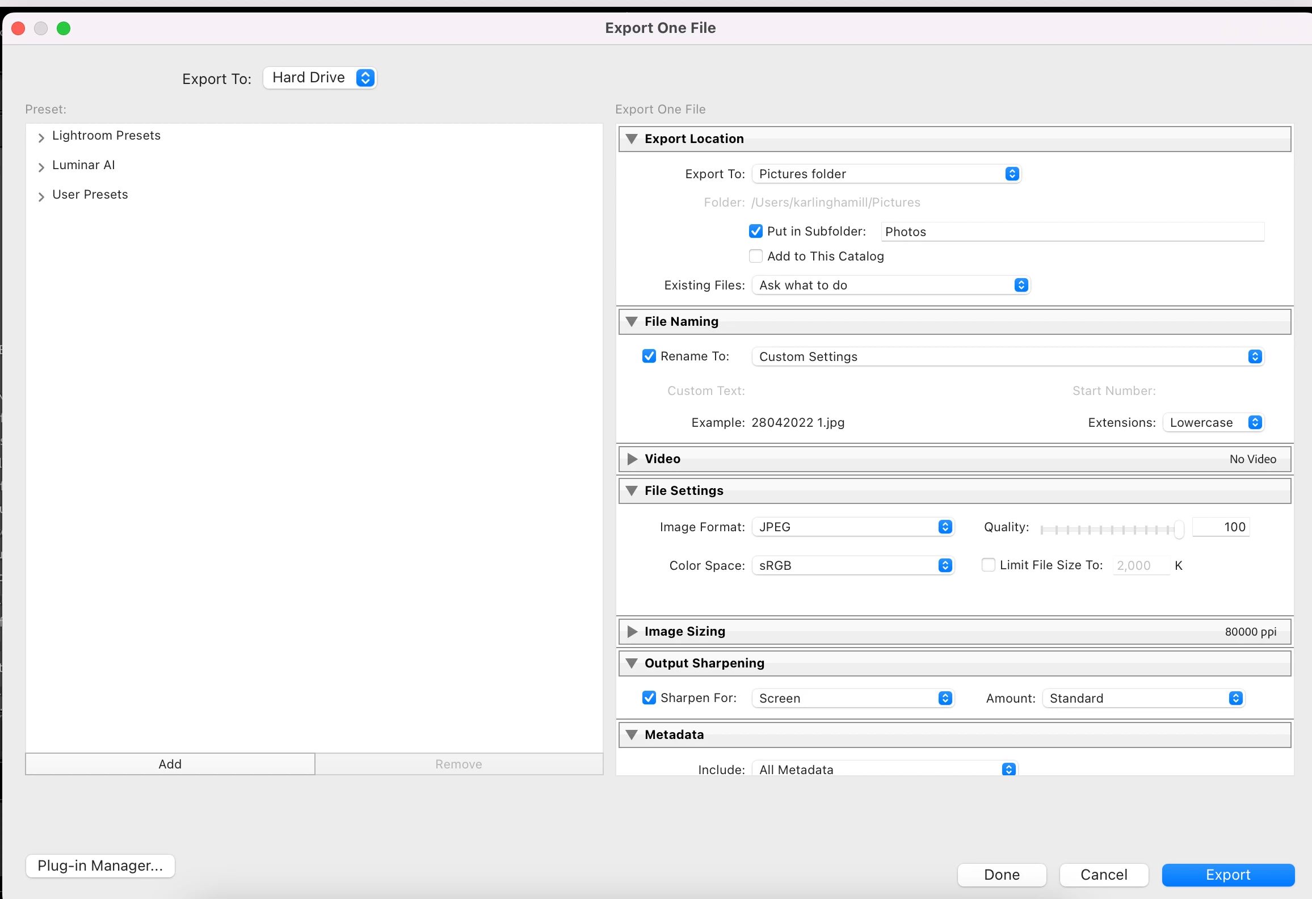This screenshot has width=1312, height=899.
Task: Collapse the File Naming section triangle
Action: (631, 322)
